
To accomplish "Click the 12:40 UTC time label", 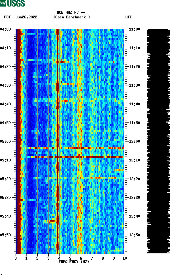I will pyautogui.click(x=134, y=216).
